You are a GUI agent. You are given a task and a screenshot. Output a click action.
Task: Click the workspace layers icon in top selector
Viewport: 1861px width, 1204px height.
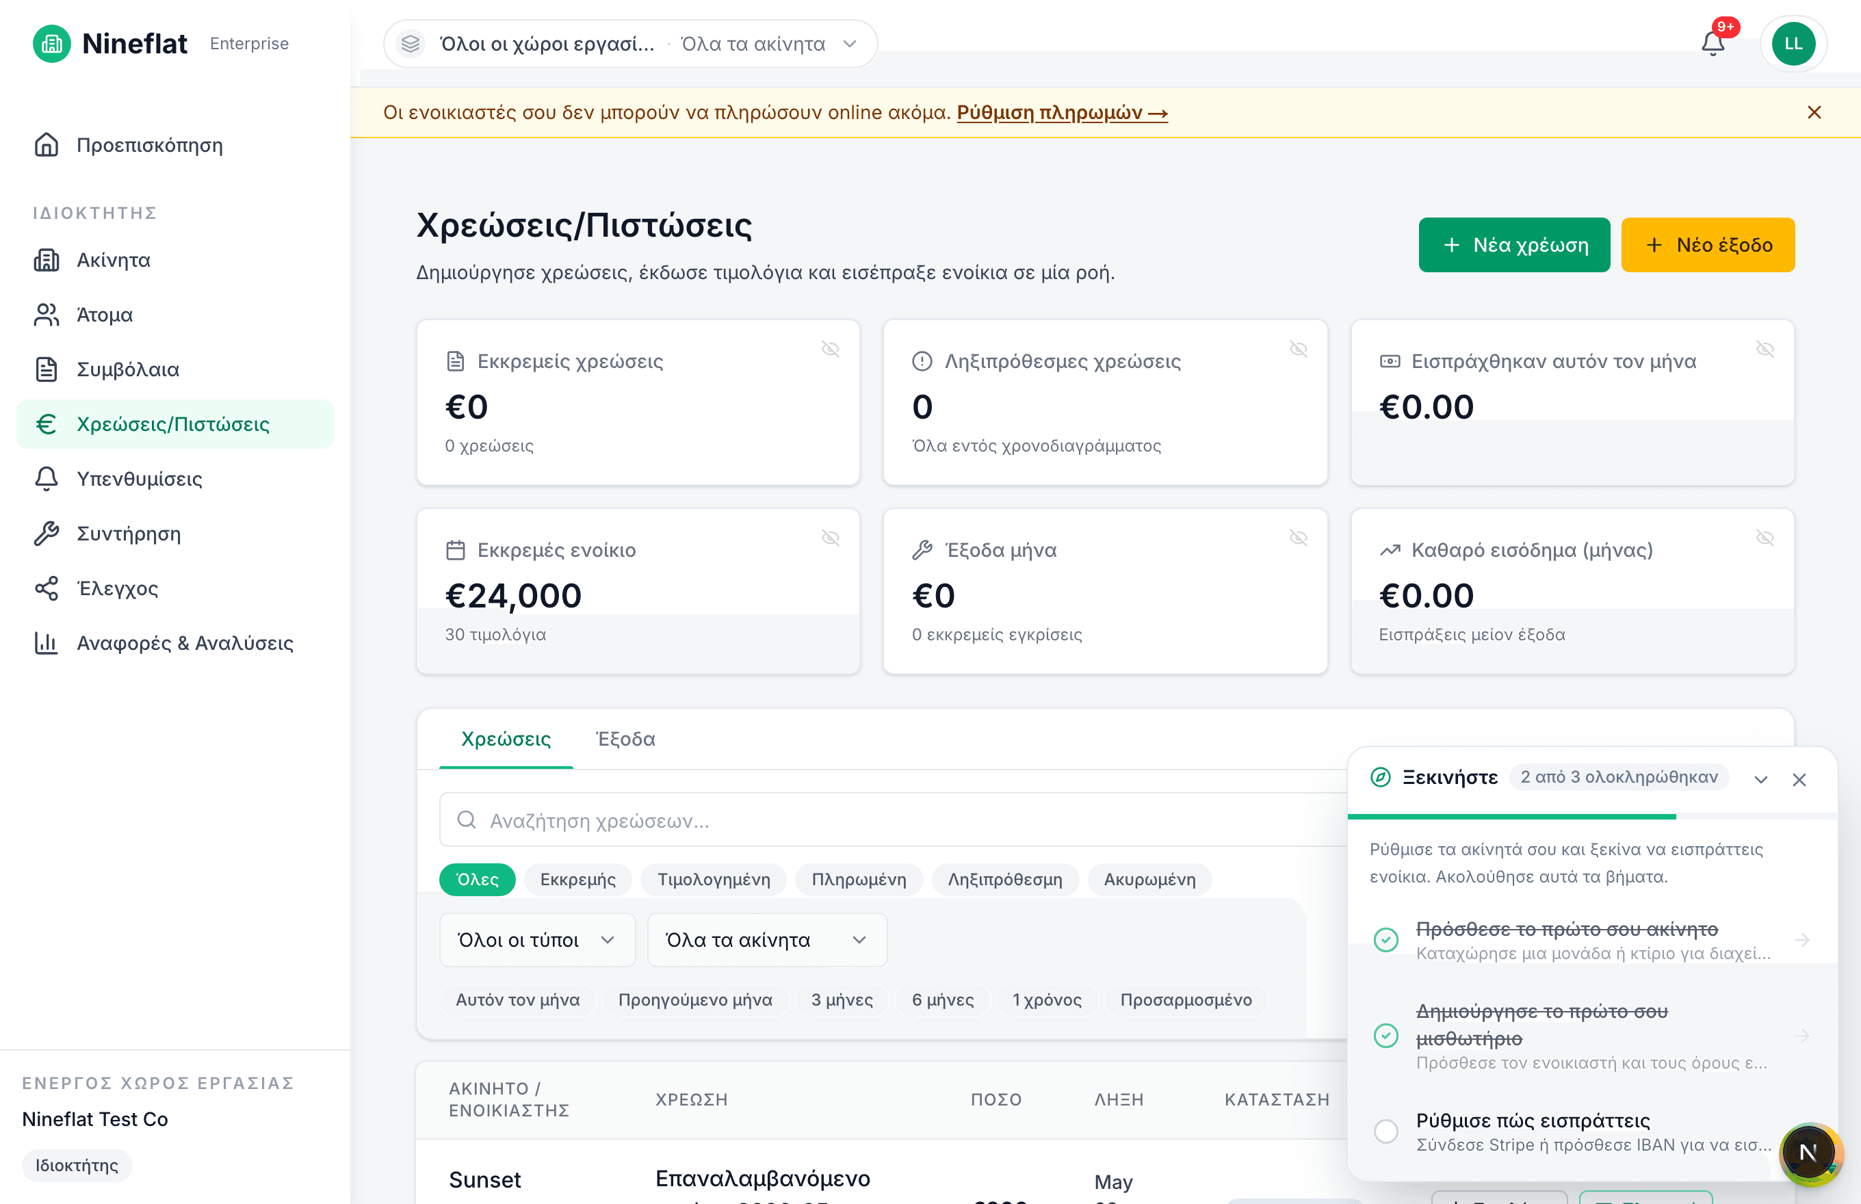click(411, 44)
